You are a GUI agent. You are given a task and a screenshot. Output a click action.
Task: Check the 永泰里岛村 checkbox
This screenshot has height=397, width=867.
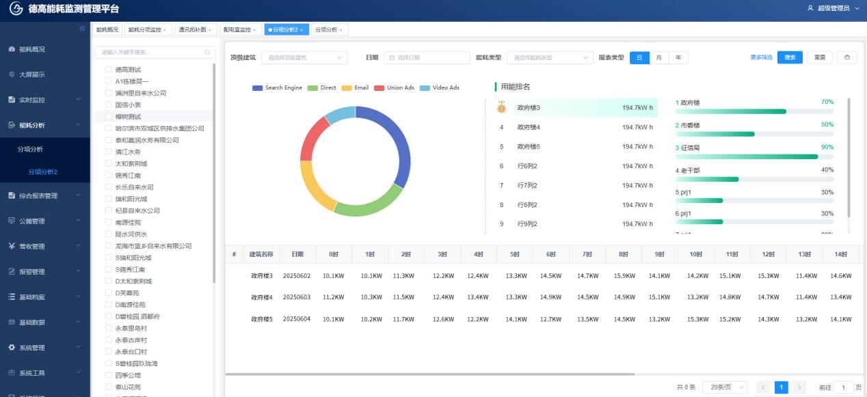coord(108,328)
